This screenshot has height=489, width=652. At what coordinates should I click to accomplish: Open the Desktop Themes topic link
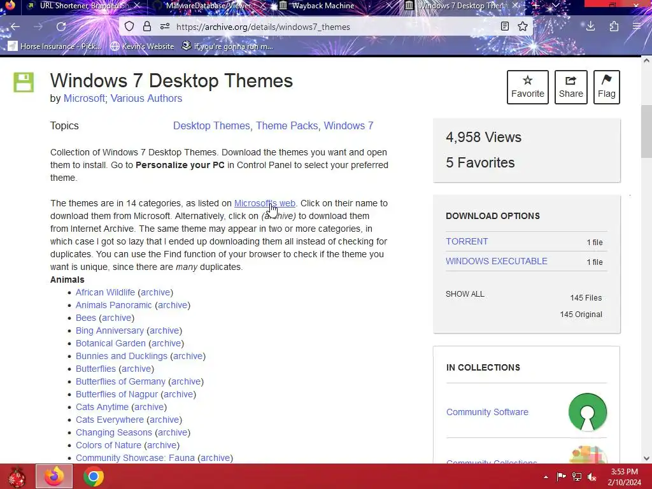[211, 125]
